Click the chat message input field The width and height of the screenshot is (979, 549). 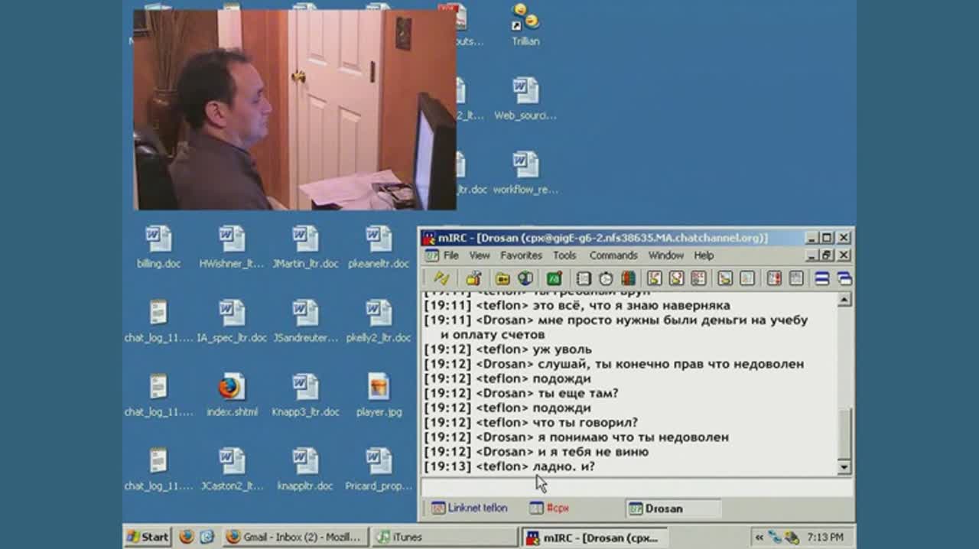635,487
